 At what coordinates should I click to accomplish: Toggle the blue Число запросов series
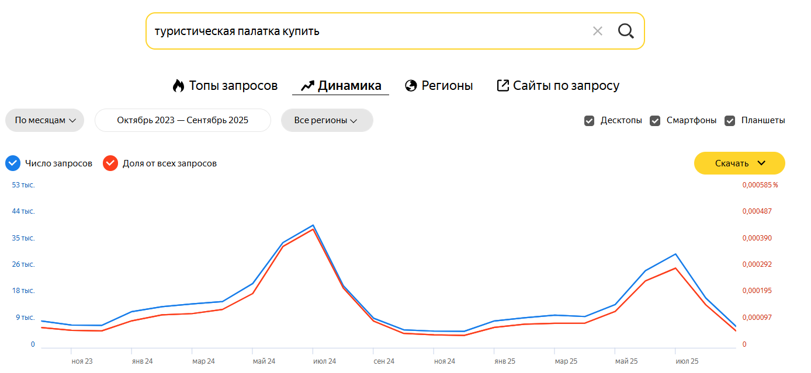pyautogui.click(x=13, y=163)
